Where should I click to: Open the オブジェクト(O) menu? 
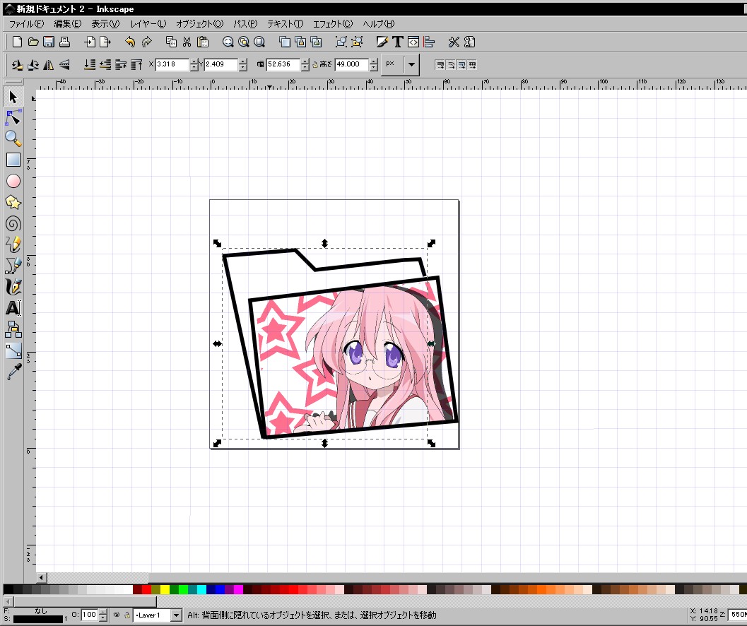[199, 24]
